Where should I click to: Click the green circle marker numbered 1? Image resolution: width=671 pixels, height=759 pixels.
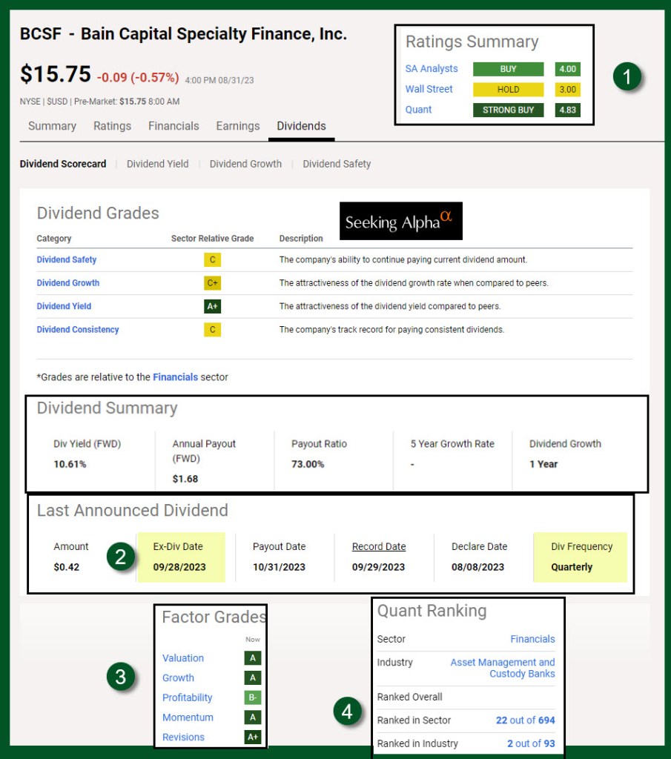point(627,77)
